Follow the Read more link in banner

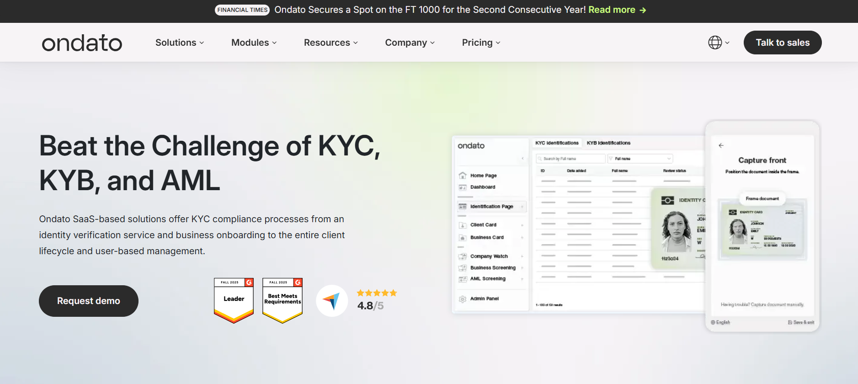pos(617,10)
